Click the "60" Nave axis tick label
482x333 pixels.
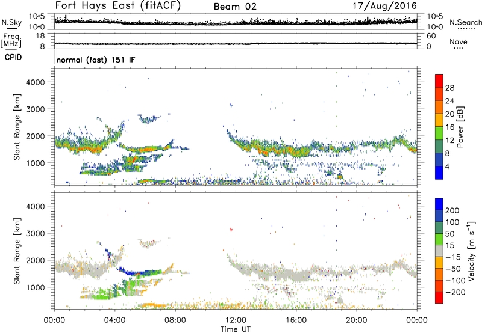tap(431, 36)
